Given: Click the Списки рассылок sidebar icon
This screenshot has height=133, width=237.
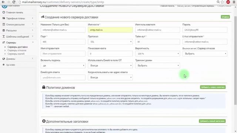Looking at the screenshot, I should tap(4, 24).
